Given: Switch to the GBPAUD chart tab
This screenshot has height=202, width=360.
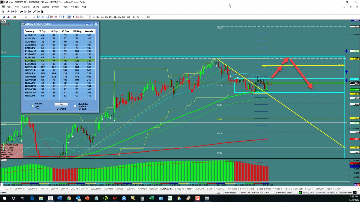Looking at the screenshot, I should pyautogui.click(x=154, y=189).
